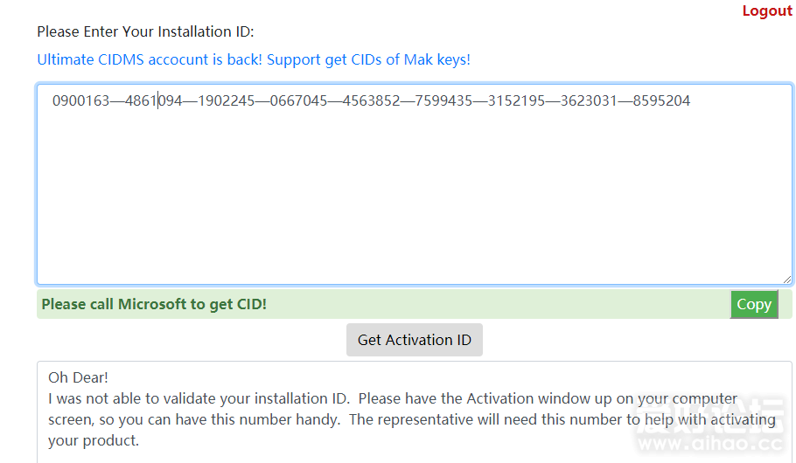Place cursor in number group 8595204
This screenshot has height=463, width=796.
pos(661,100)
